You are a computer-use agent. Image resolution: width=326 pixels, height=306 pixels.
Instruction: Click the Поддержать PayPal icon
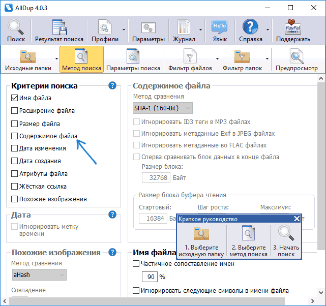293,30
